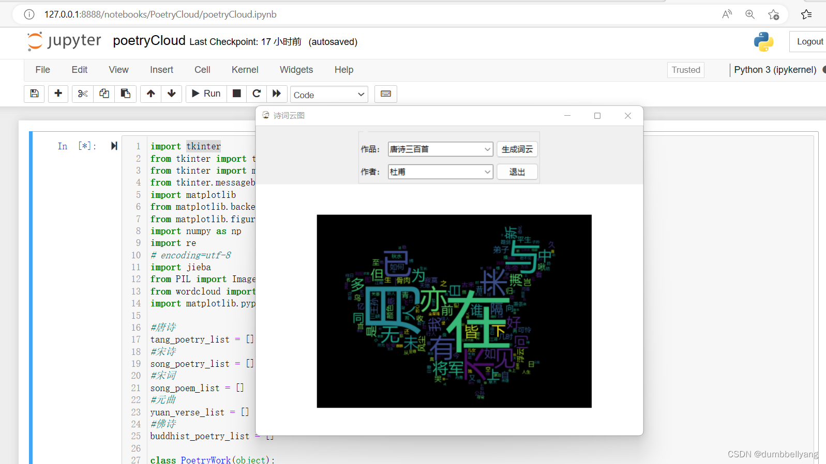This screenshot has height=464, width=826.
Task: Click the 作品: label
Action: point(370,149)
